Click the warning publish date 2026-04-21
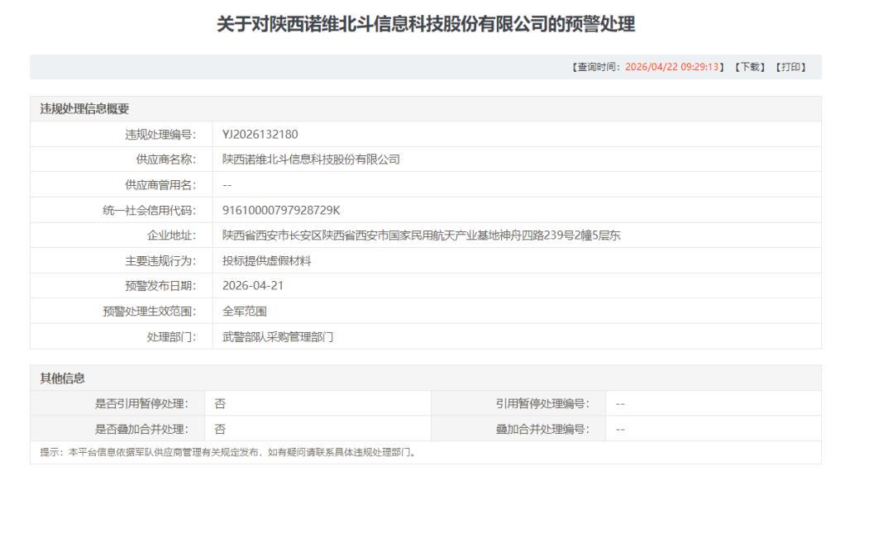The image size is (893, 533). 254,286
